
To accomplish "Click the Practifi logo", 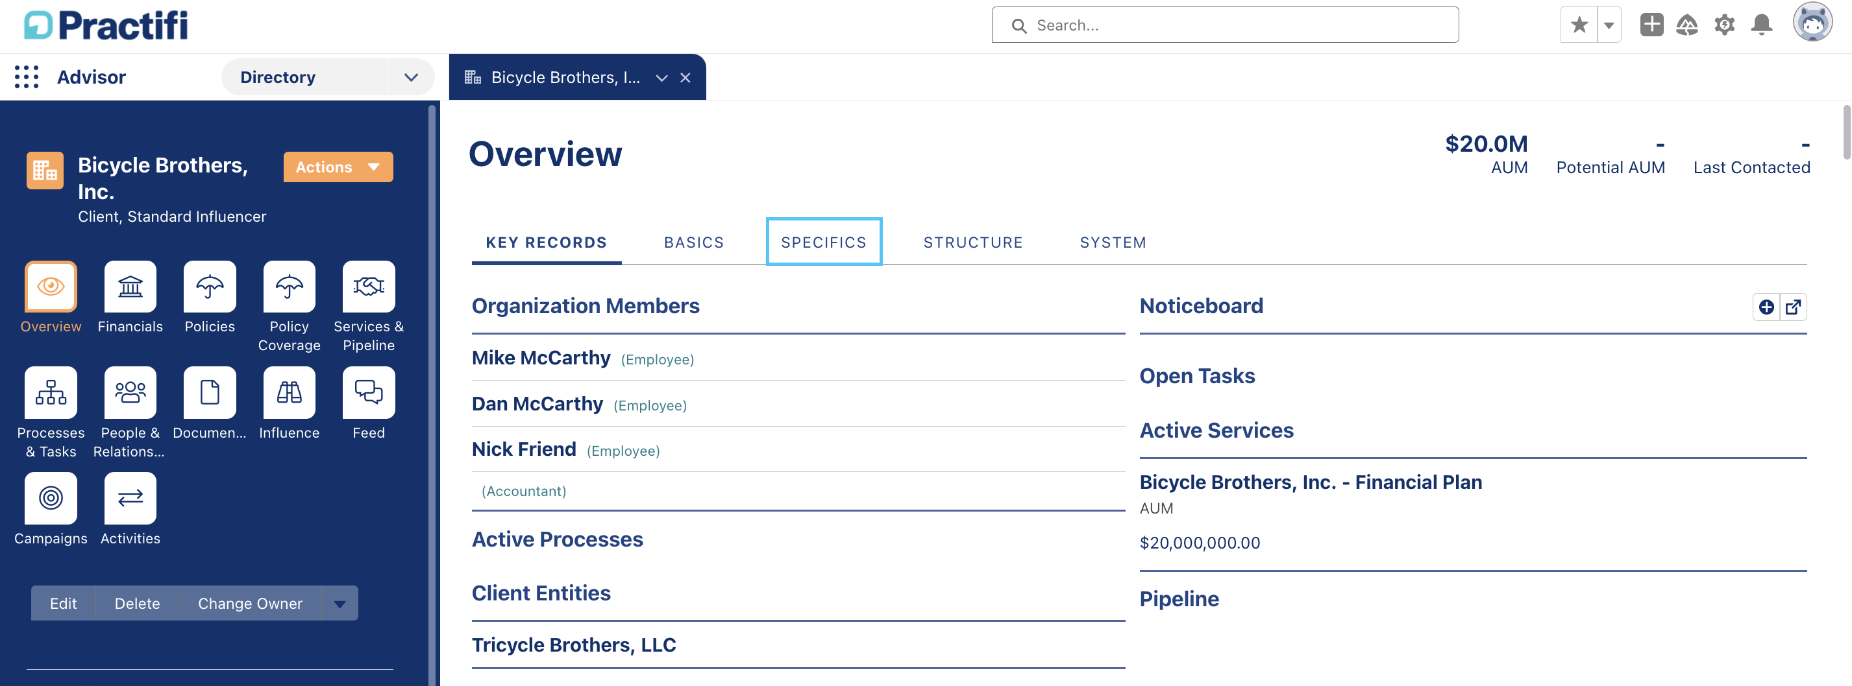I will (x=106, y=26).
